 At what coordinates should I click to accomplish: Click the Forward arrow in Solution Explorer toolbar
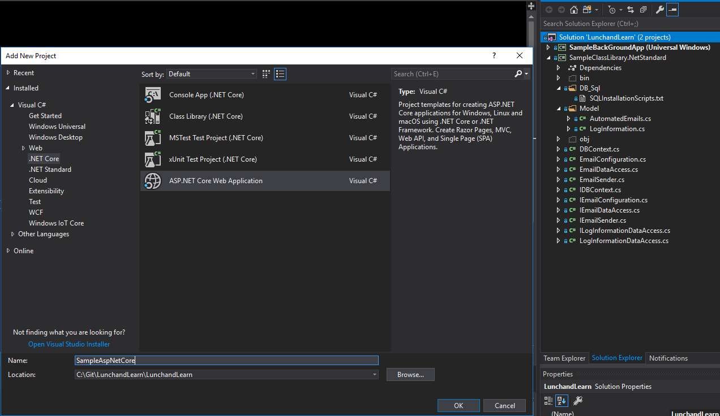coord(561,10)
